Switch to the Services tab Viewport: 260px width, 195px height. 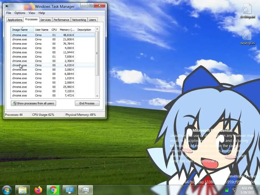coord(45,20)
